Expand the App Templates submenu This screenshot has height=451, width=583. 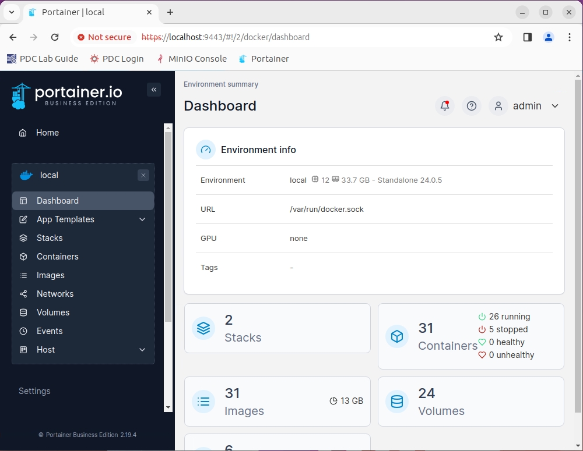[142, 219]
